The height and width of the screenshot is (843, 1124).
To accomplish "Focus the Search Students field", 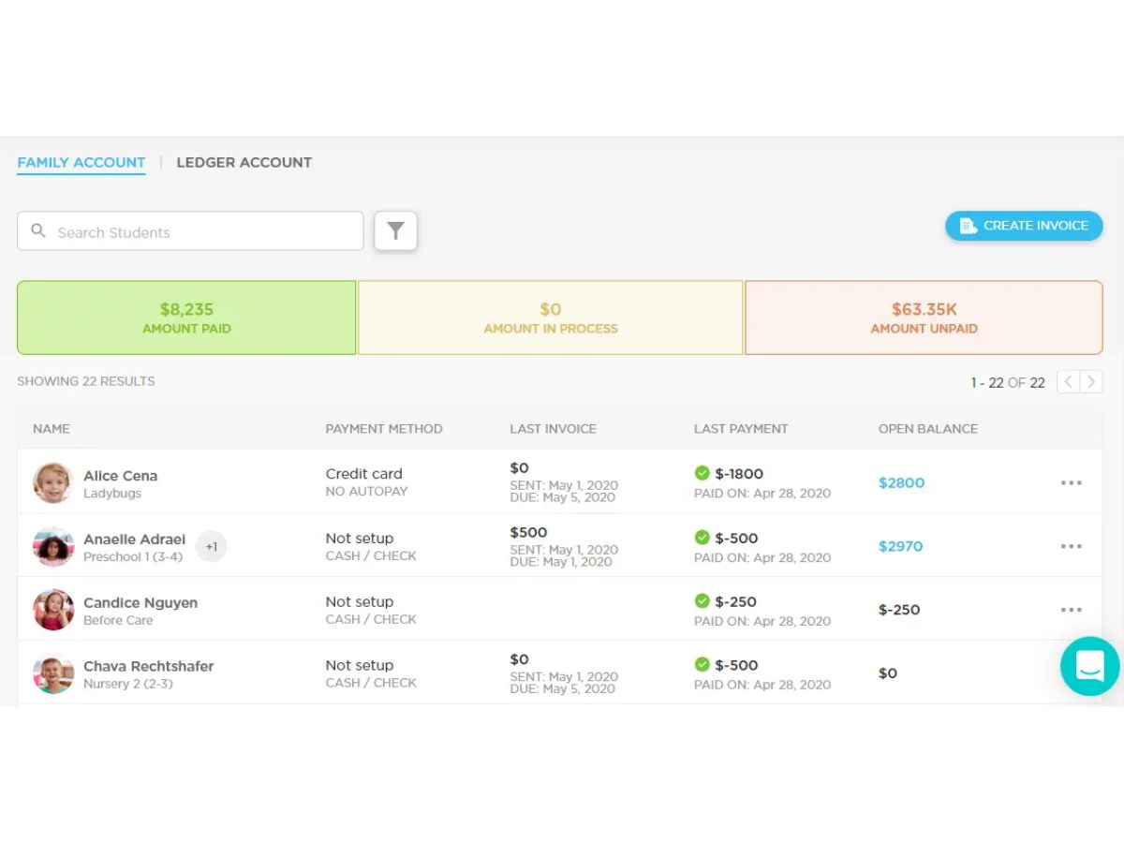I will (190, 231).
